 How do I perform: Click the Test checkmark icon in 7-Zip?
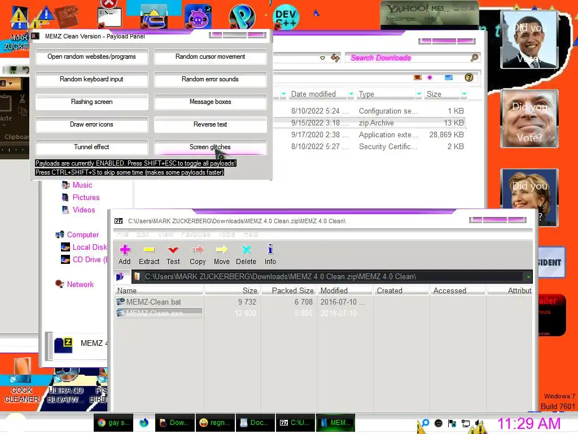173,250
